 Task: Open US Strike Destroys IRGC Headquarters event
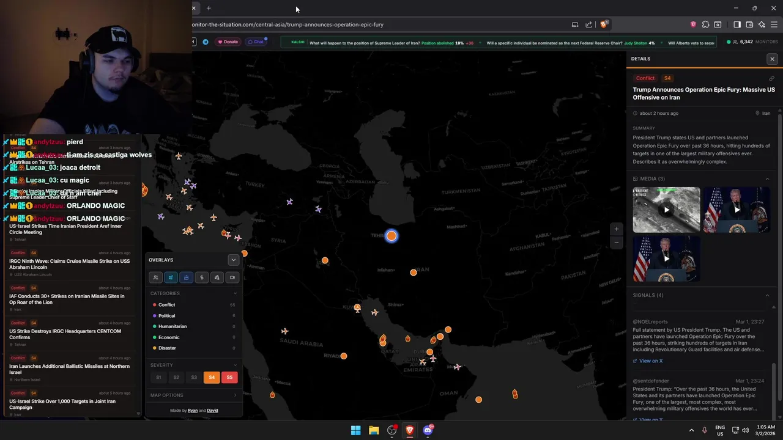70,334
